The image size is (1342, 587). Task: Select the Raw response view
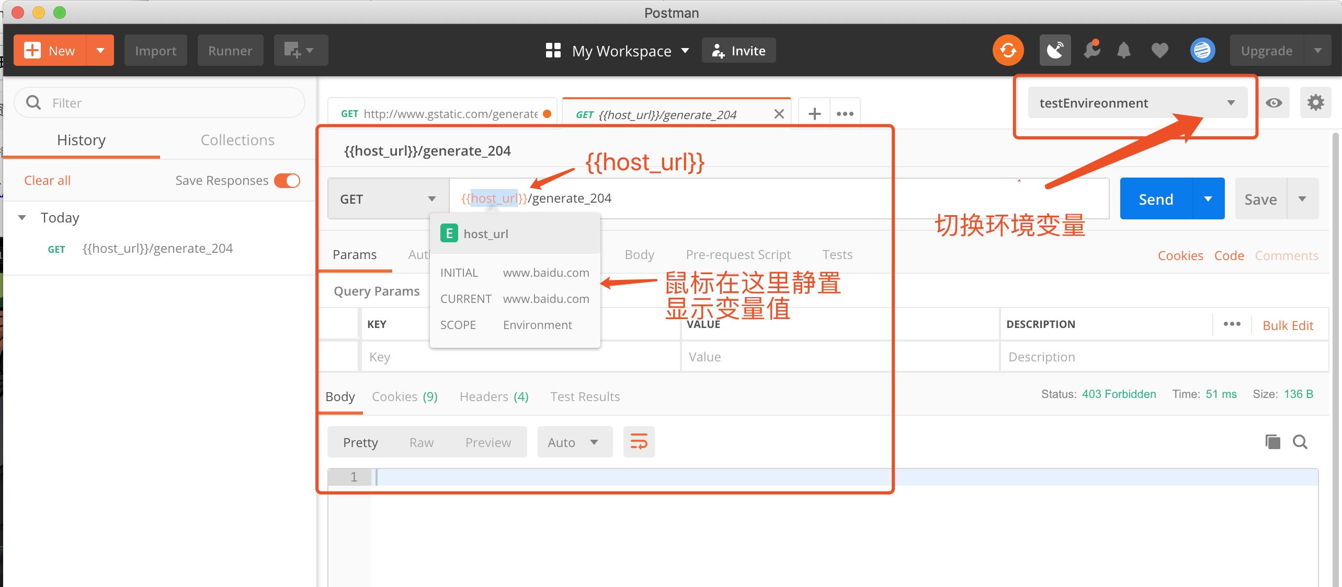(422, 442)
